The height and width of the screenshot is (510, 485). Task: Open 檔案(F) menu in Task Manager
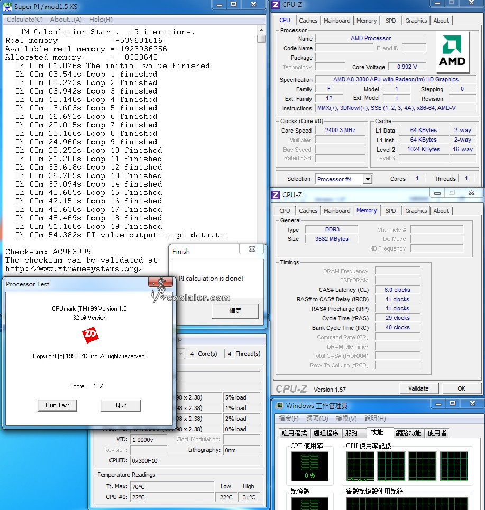[289, 418]
